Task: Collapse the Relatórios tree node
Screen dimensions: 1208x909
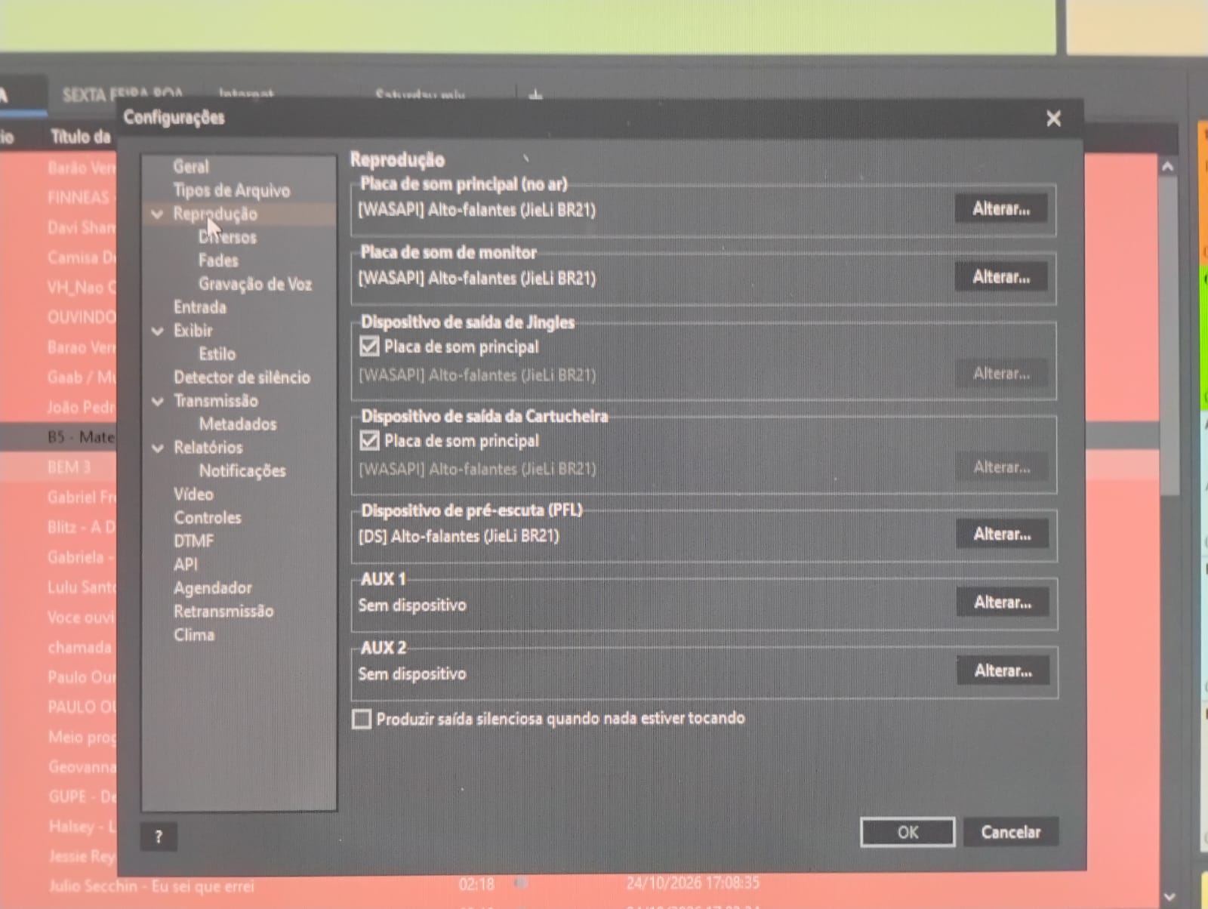Action: 157,448
